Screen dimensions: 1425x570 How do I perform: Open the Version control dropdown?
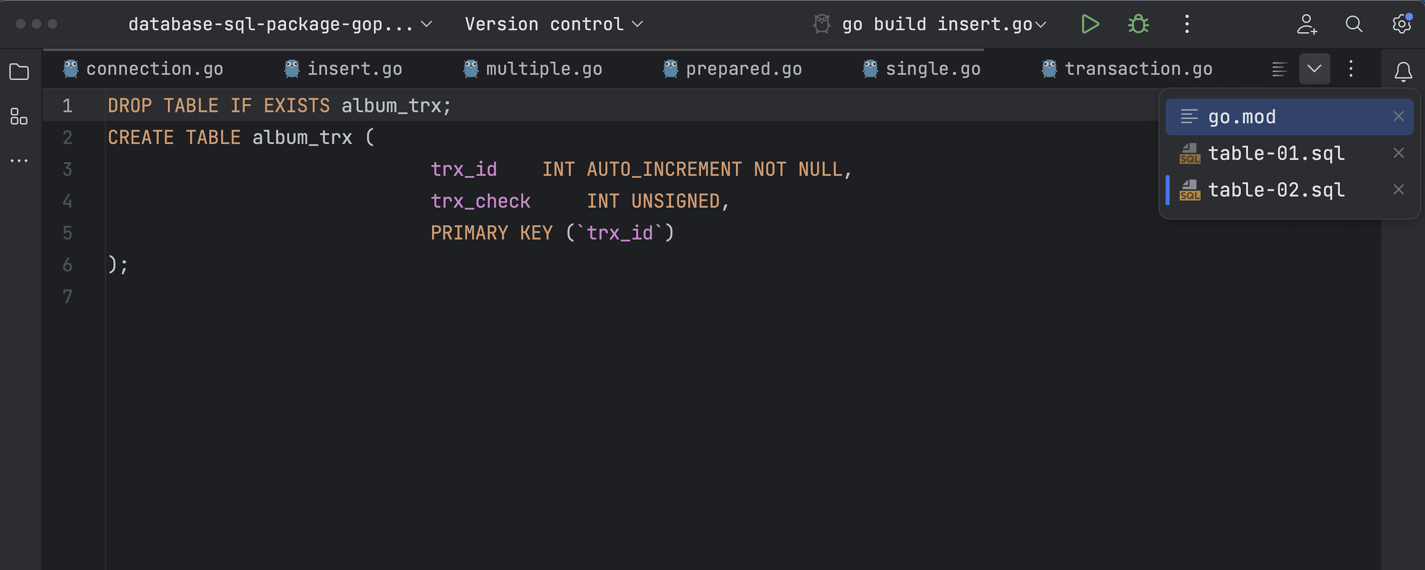(x=554, y=24)
